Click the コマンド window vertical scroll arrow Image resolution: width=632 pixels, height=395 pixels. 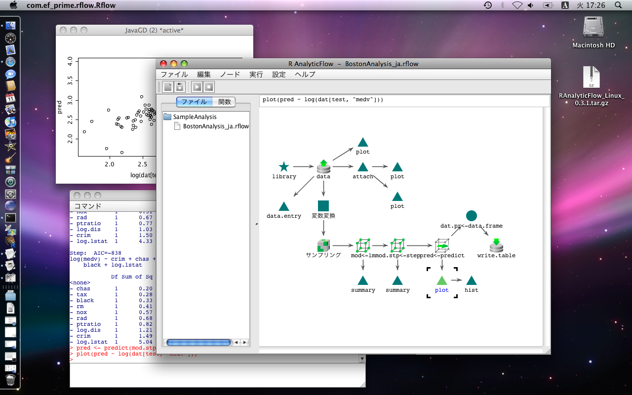(362, 359)
